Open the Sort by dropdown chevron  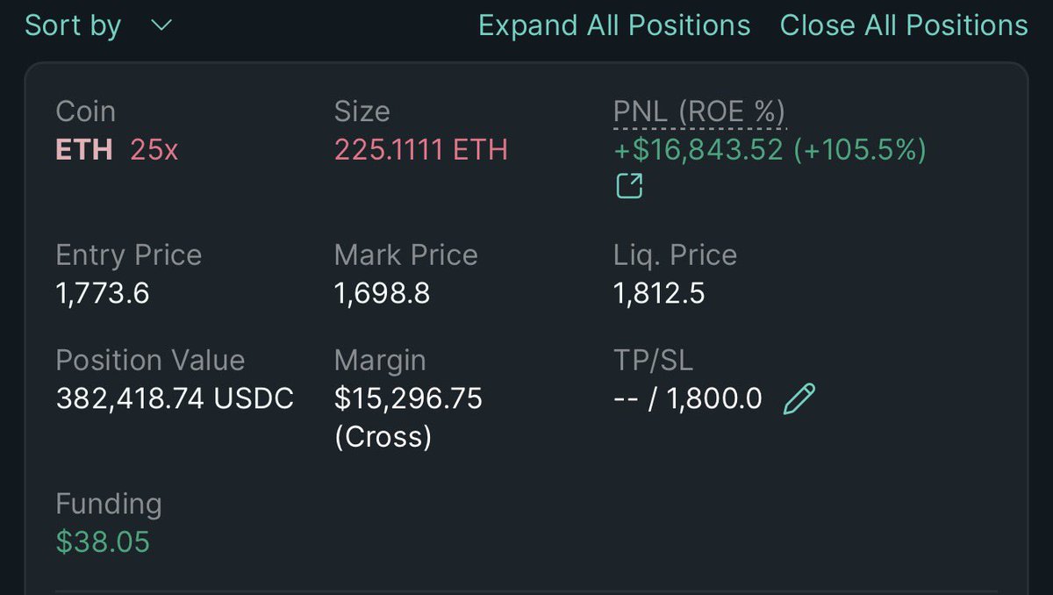click(x=161, y=25)
